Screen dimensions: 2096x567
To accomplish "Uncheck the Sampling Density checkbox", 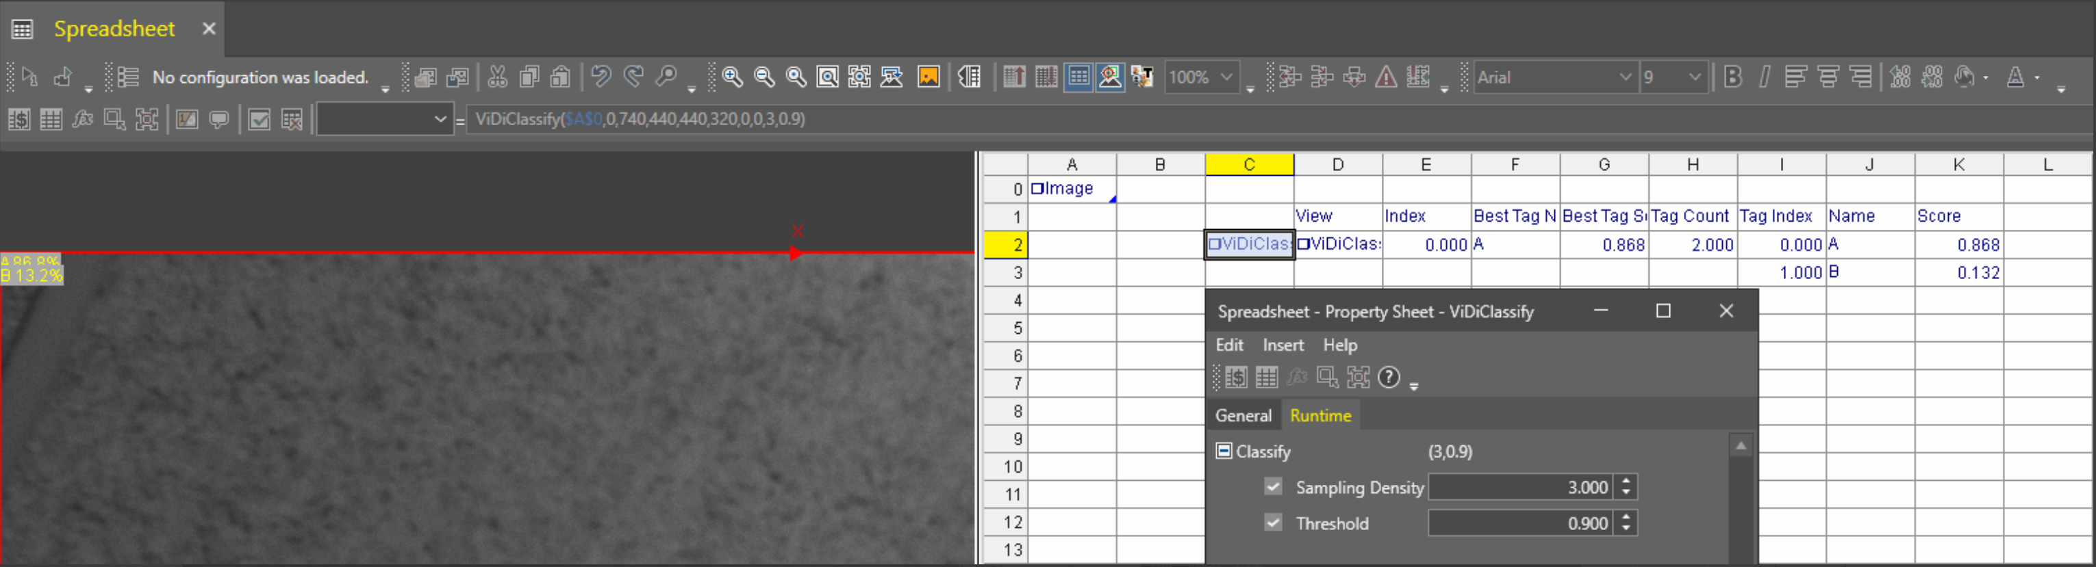I will coord(1272,486).
